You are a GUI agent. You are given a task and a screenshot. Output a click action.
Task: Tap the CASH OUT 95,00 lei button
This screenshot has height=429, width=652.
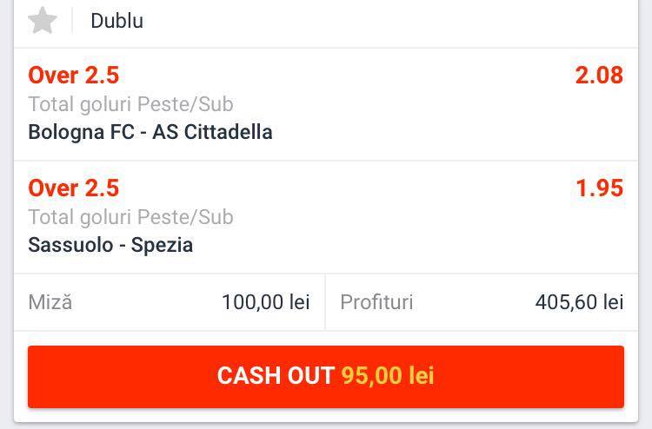326,377
